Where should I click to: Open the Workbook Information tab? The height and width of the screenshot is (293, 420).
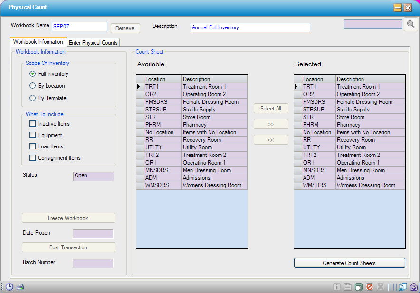tap(38, 42)
